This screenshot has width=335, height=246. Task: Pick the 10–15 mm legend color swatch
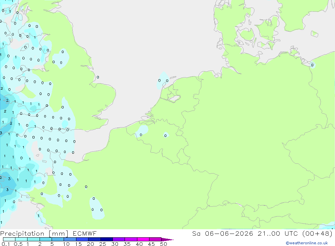(x=70, y=239)
